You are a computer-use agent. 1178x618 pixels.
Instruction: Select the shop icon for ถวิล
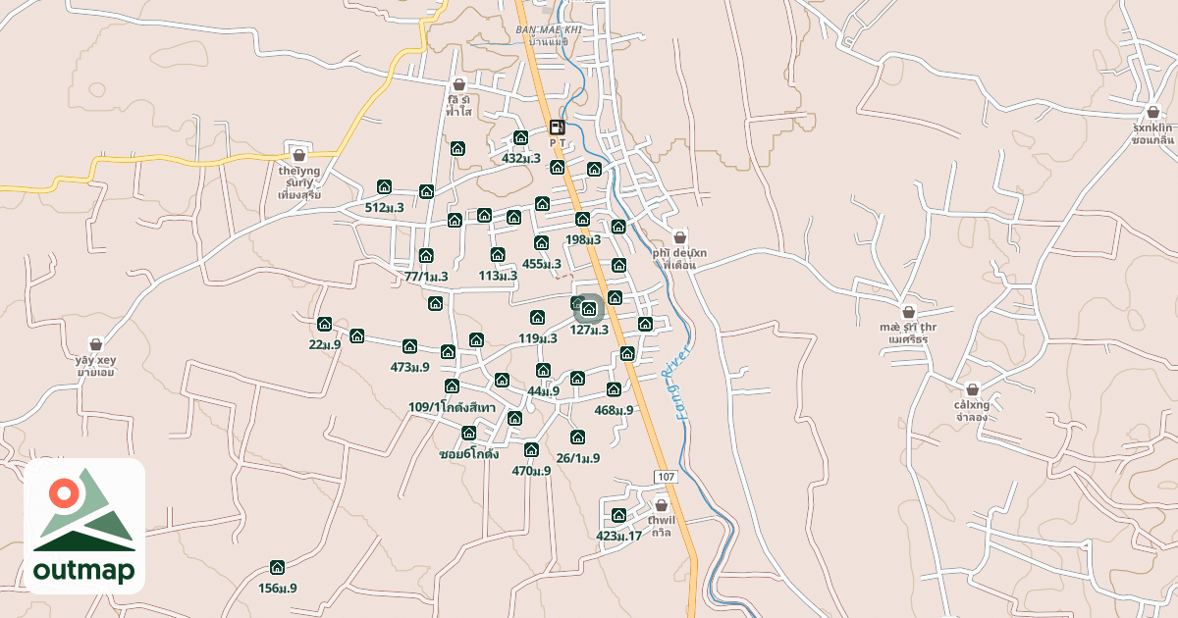661,504
